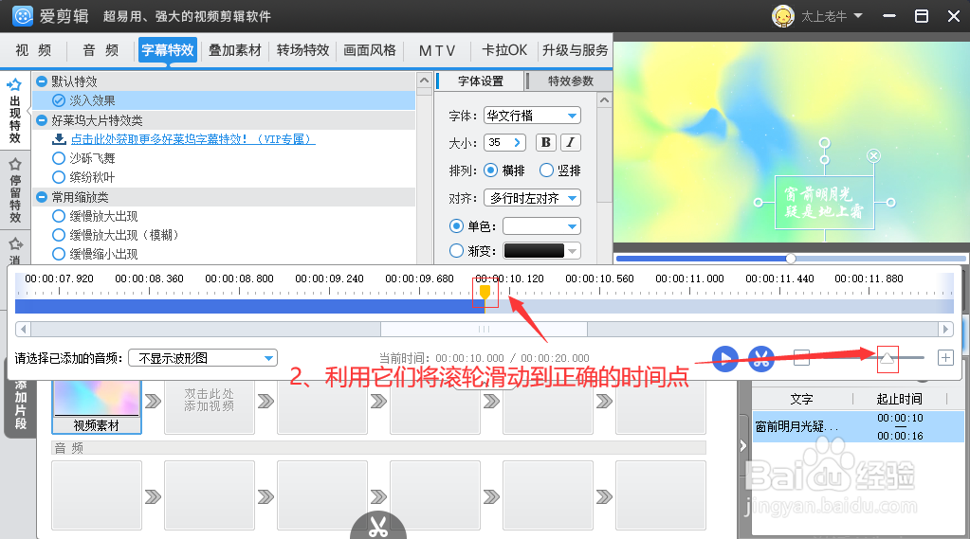The width and height of the screenshot is (970, 539).
Task: Select 竖排 layout radio
Action: point(546,170)
